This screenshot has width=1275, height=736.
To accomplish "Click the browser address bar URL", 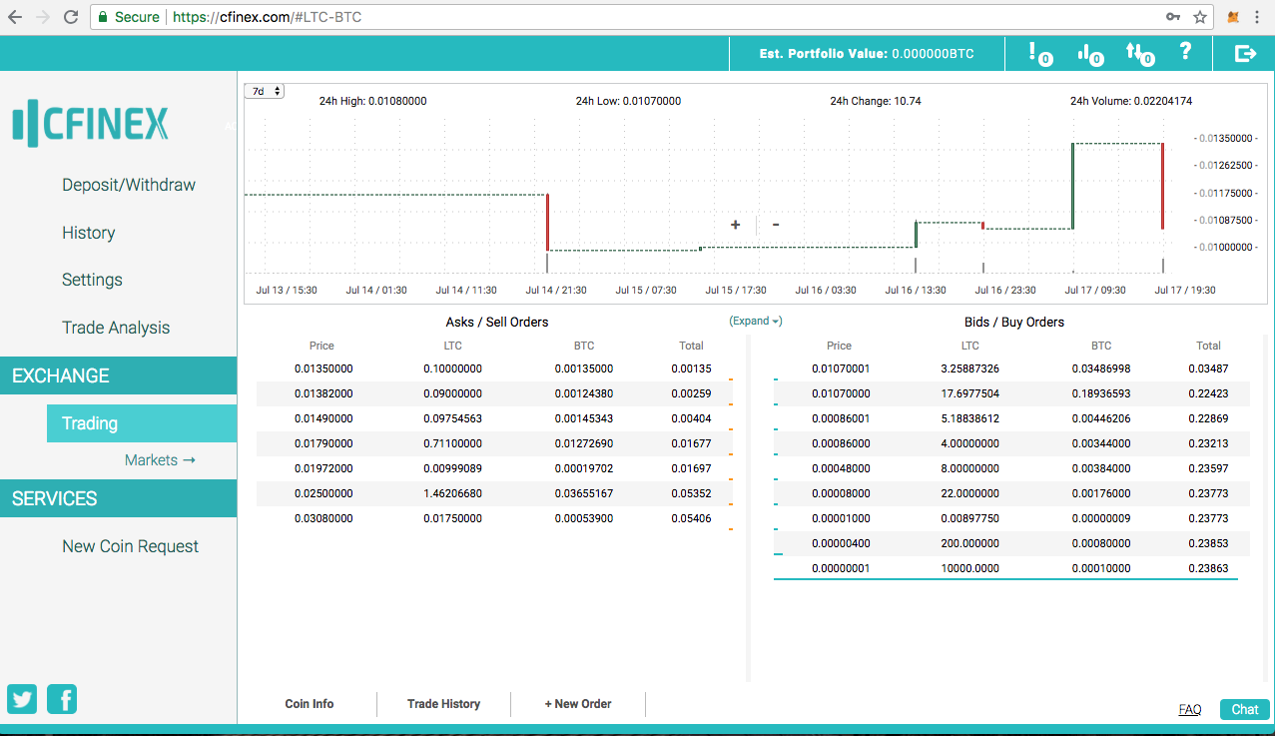I will coord(267,17).
